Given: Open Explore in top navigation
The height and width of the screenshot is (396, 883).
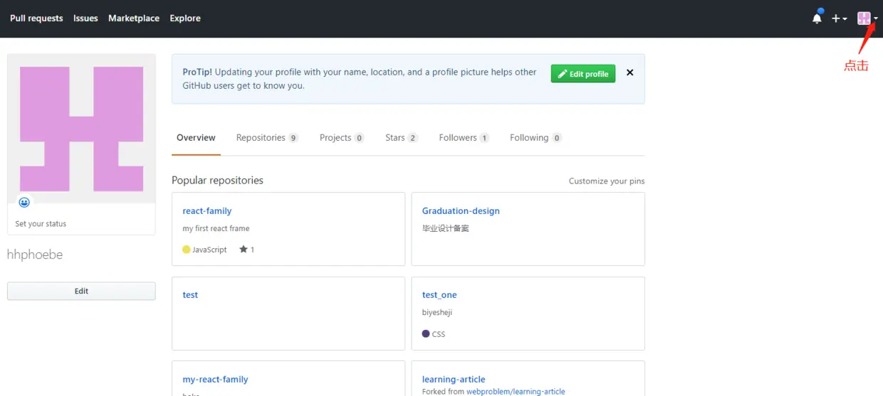Looking at the screenshot, I should click(x=185, y=18).
